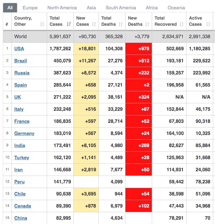Sort by New Deaths arrow icon

click(x=147, y=24)
